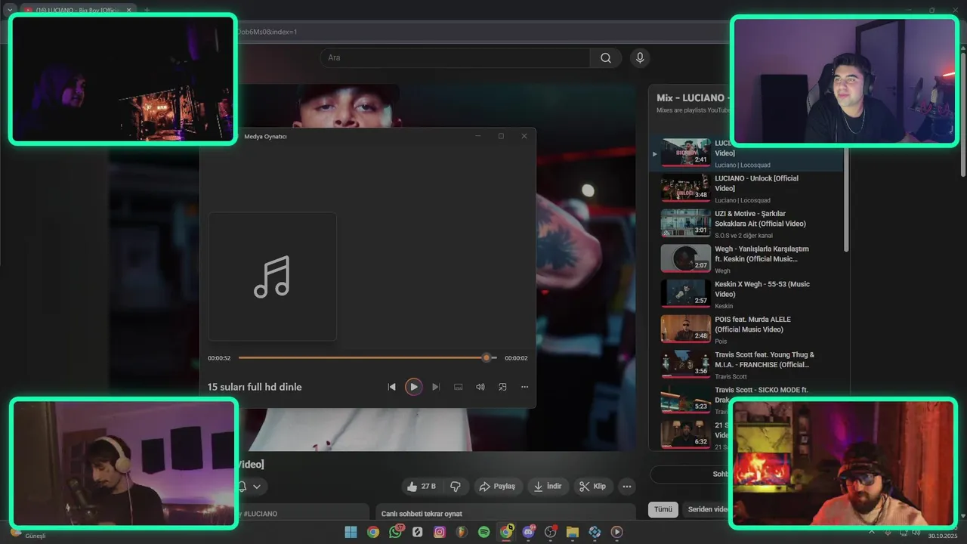
Task: Click thumbnail of the 3:01 UZI & Motive video
Action: pyautogui.click(x=686, y=223)
